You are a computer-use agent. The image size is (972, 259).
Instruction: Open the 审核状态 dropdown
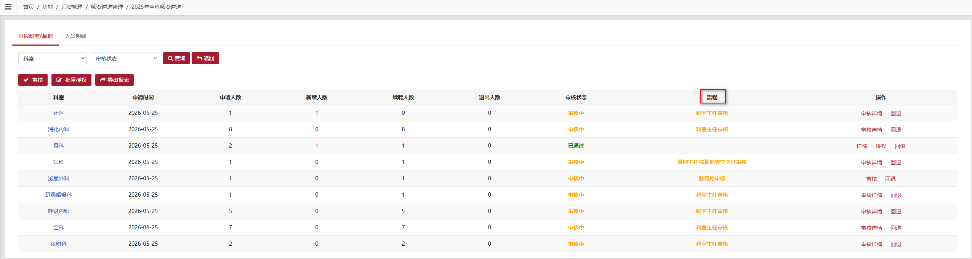point(125,58)
